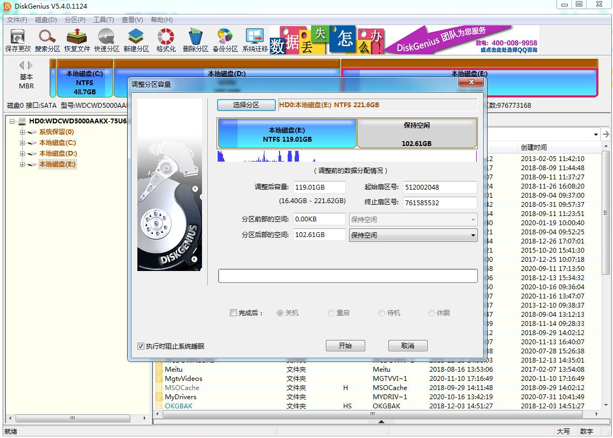Open the 分区后部的空间 保持空闲 dropdown

(x=413, y=235)
